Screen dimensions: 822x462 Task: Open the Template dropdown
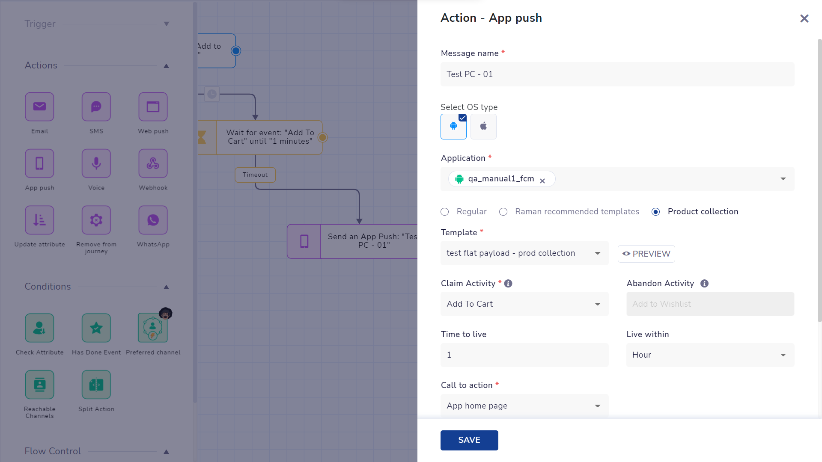[524, 253]
